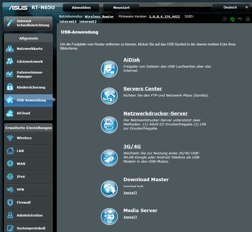Screen dimensions: 252x232
Task: Click the USB status icon in header
Action: click(240, 19)
